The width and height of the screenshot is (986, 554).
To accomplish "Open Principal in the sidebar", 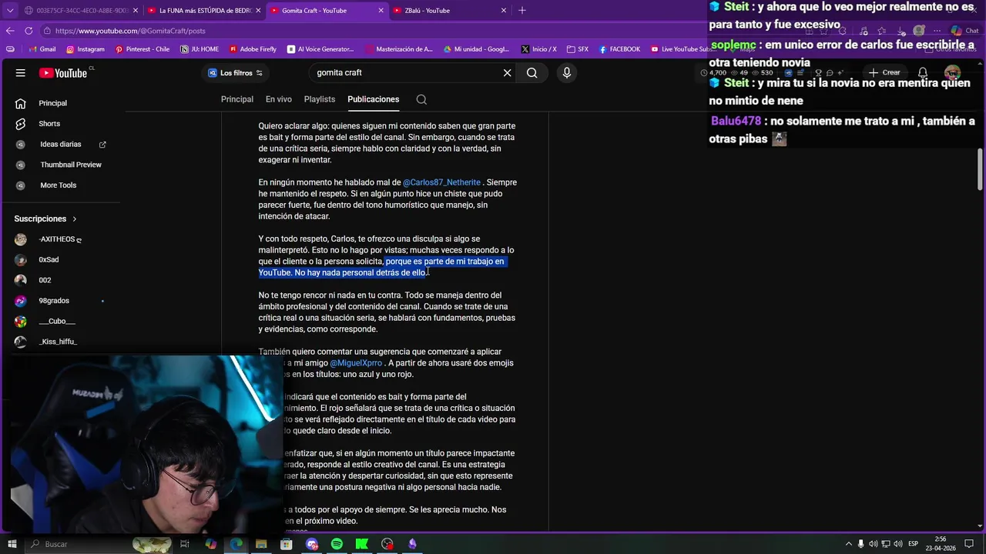I will coord(62,103).
